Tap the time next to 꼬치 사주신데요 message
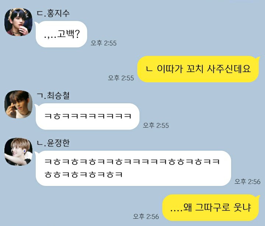 pos(121,78)
